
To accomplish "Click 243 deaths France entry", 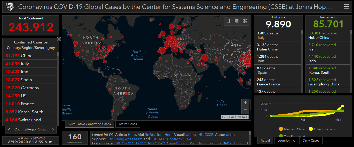I will (x=277, y=82).
